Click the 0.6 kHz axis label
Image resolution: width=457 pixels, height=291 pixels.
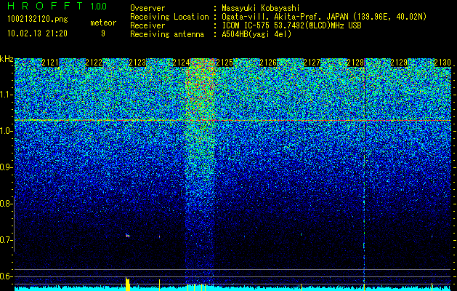(5, 276)
